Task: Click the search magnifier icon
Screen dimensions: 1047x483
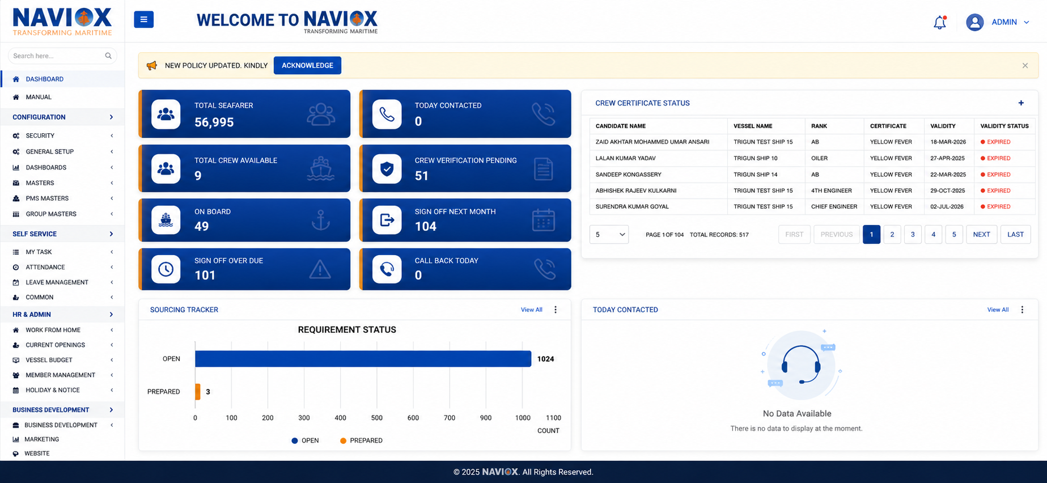Action: tap(108, 56)
